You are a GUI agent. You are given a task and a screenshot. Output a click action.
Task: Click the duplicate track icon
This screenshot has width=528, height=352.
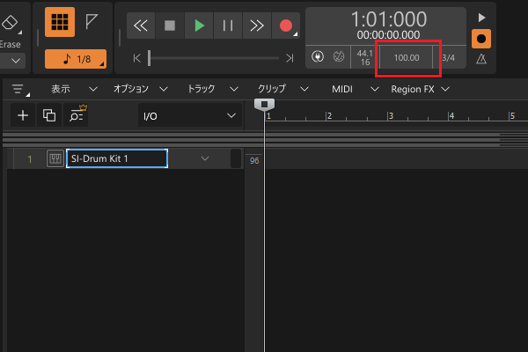(x=49, y=115)
